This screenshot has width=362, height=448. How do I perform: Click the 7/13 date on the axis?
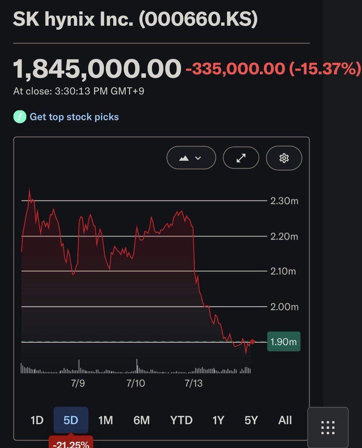(x=193, y=383)
